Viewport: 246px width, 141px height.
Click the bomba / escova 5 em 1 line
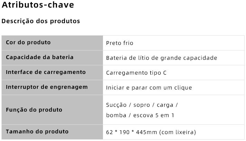pos(140,115)
